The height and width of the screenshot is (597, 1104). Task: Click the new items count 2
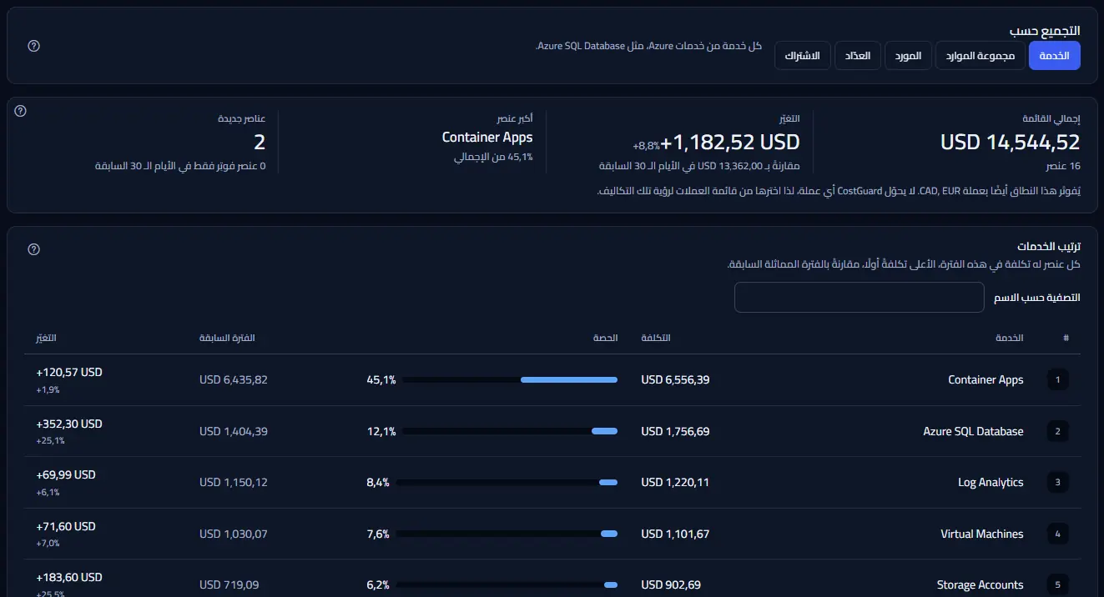click(260, 142)
